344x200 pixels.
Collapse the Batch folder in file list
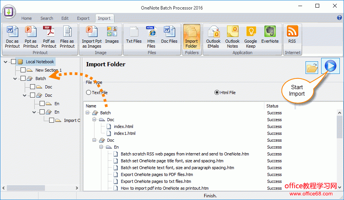point(88,113)
